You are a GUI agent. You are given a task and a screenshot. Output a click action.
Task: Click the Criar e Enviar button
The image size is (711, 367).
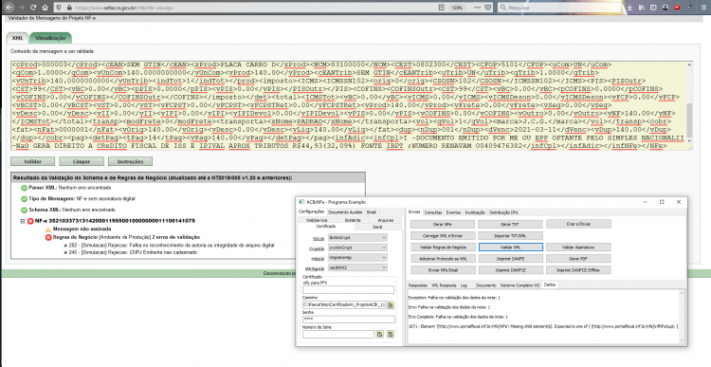[578, 224]
